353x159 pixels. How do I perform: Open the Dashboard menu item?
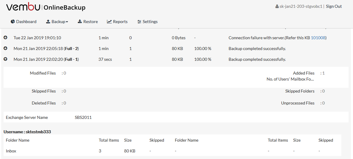[24, 22]
